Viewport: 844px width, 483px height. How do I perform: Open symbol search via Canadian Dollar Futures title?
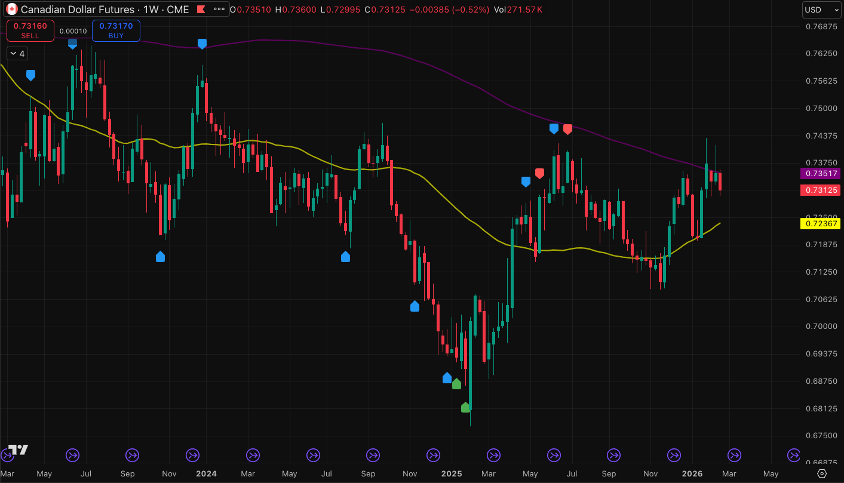click(x=105, y=10)
